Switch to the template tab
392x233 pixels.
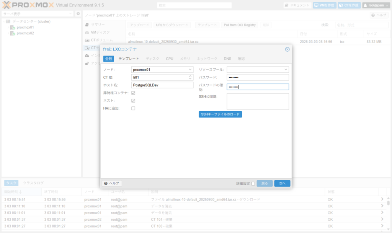coord(129,59)
